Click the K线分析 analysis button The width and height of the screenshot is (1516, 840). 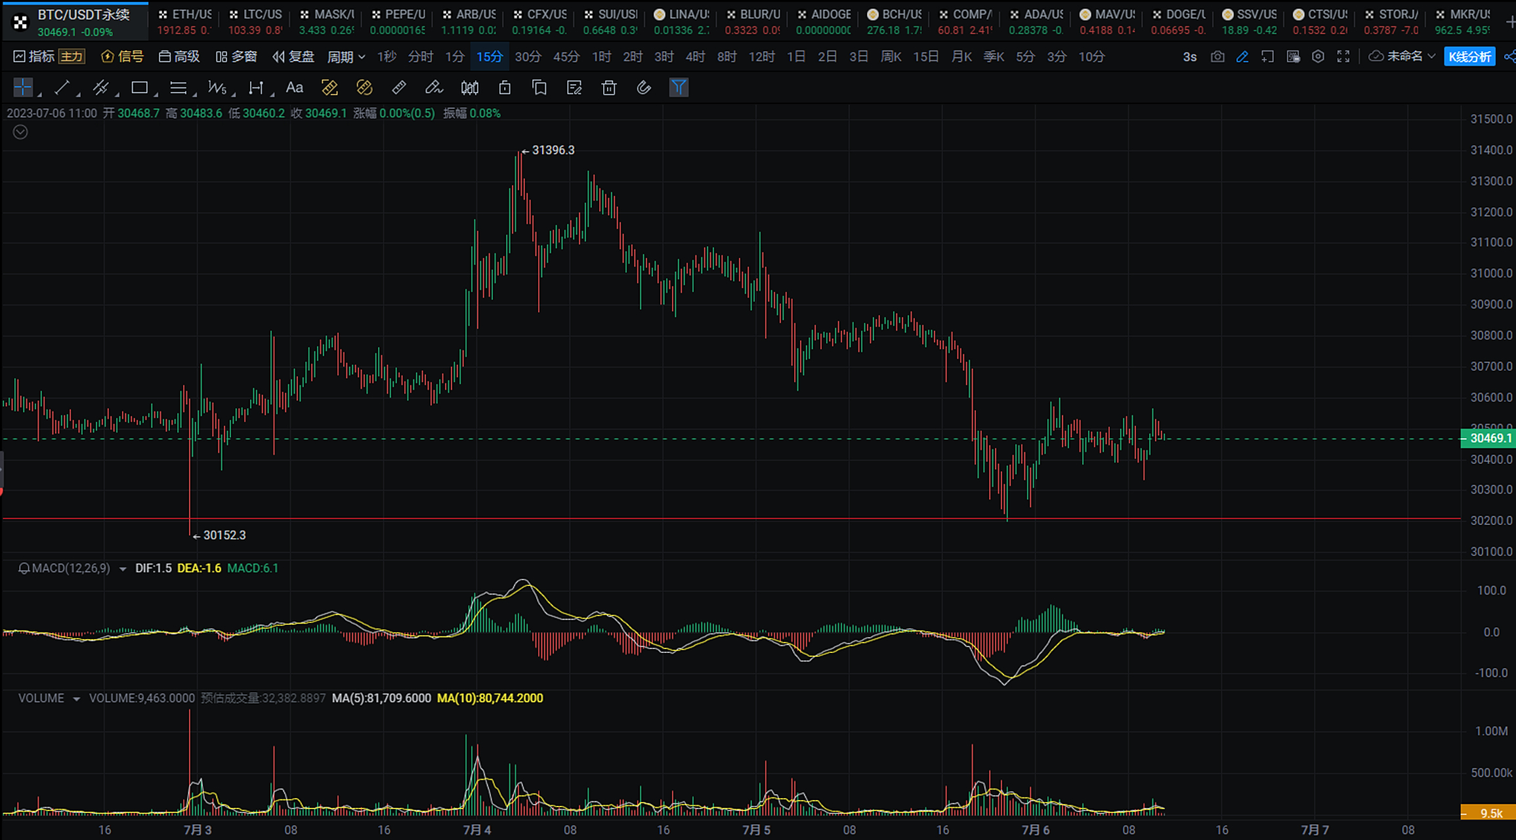point(1469,56)
